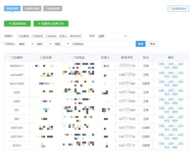Open 详情 for store xuehua001
190x151 pixels.
click(161, 73)
